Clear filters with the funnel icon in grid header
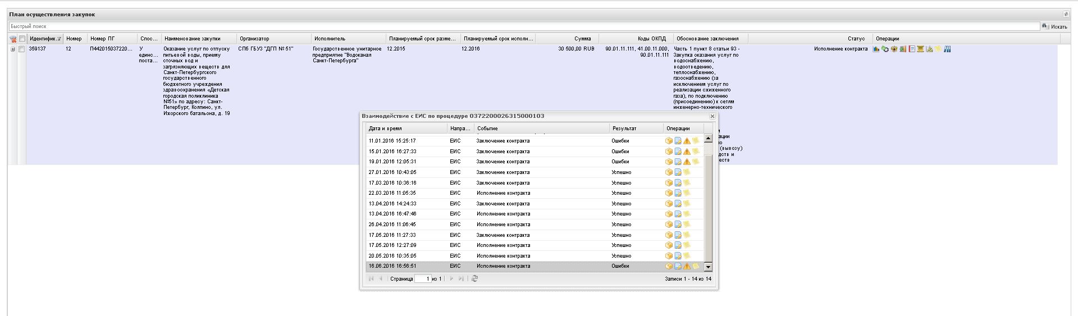The width and height of the screenshot is (1078, 316). click(13, 39)
